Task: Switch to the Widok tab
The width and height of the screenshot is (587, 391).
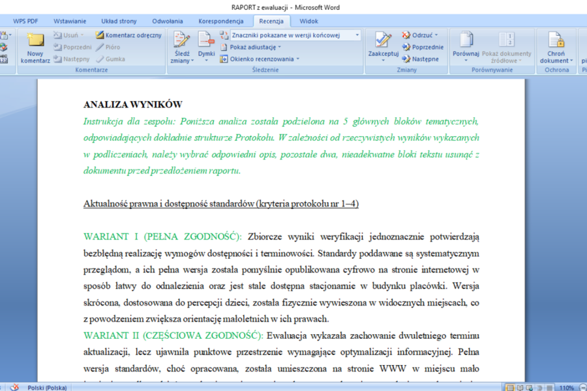Action: click(x=309, y=21)
